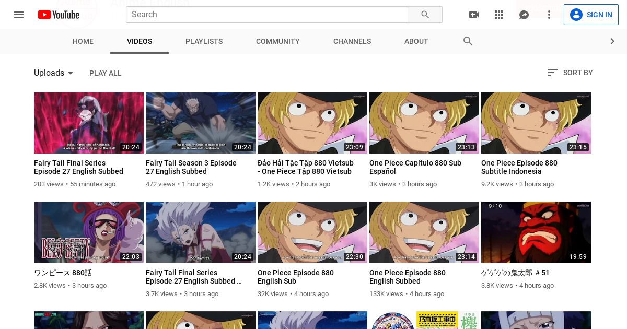Click title 'One Piece Episode 880 Subtitle Indonesia'

pos(519,167)
